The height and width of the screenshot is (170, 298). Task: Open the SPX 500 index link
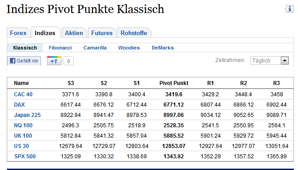(x=25, y=157)
